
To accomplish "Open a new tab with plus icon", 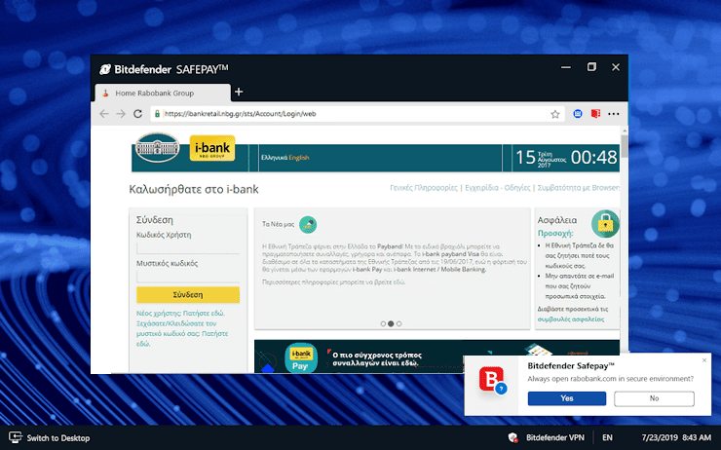I will point(238,92).
